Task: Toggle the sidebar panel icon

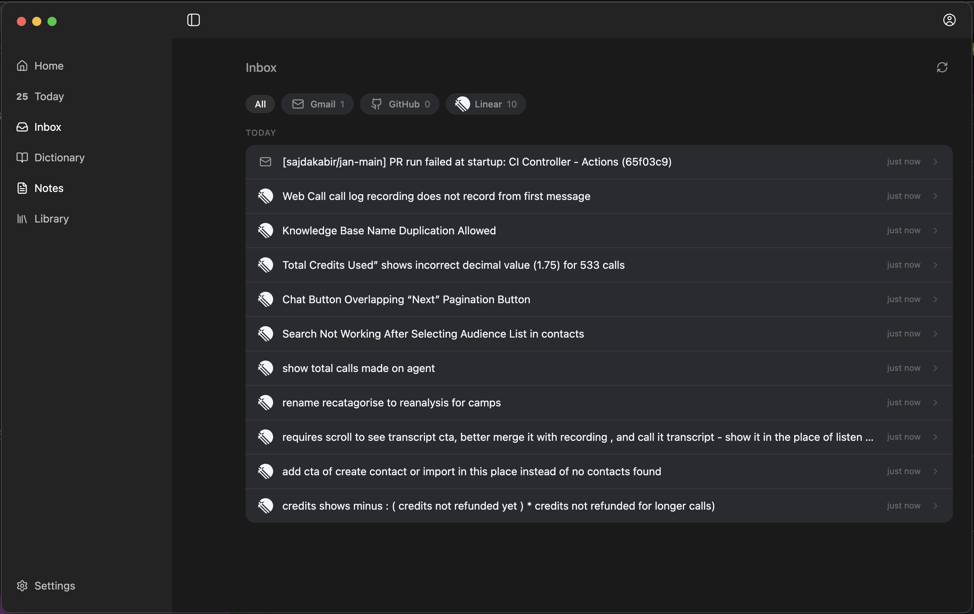Action: 193,20
